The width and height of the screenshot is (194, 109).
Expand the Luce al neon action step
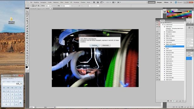pos(165,69)
